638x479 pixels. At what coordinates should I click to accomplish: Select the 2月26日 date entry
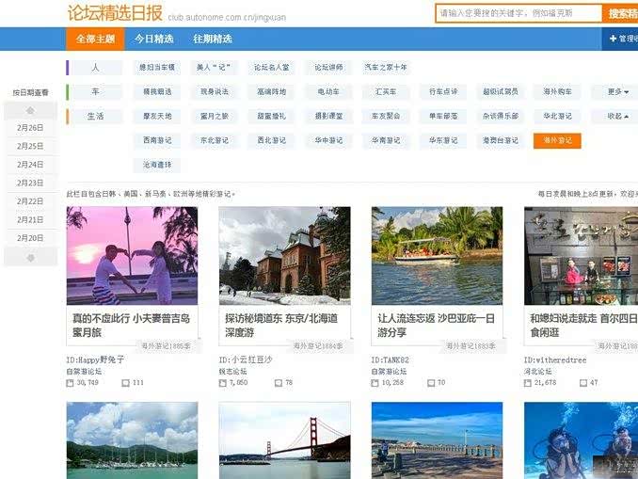point(30,128)
